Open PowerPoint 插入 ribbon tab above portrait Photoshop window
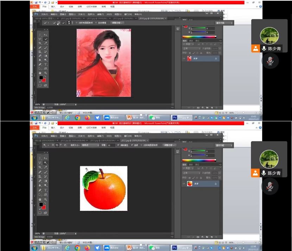Image resolution: width=292 pixels, height=251 pixels. pyautogui.click(x=53, y=7)
